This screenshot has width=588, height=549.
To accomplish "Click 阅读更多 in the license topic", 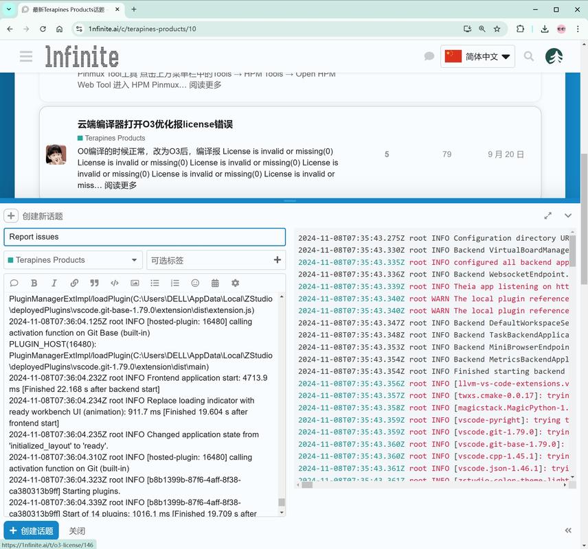I will pyautogui.click(x=120, y=185).
